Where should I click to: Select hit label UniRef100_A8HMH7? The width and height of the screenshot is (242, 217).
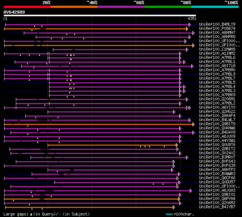(x=217, y=33)
